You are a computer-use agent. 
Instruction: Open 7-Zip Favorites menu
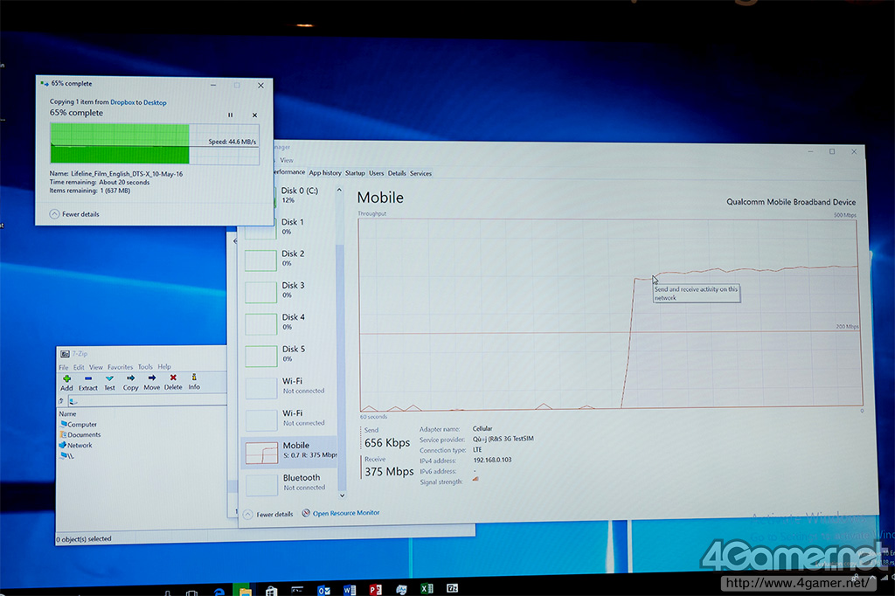[120, 367]
